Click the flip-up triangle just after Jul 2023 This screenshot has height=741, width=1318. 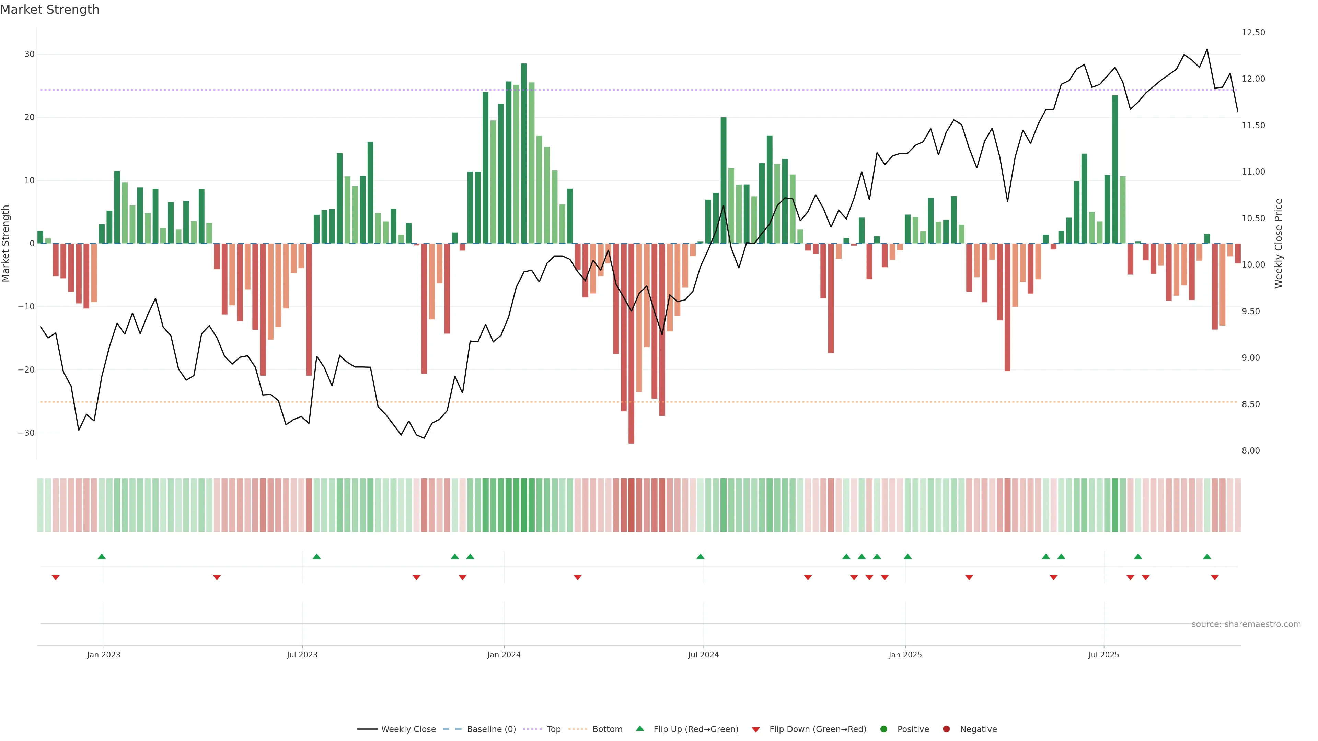click(x=317, y=556)
